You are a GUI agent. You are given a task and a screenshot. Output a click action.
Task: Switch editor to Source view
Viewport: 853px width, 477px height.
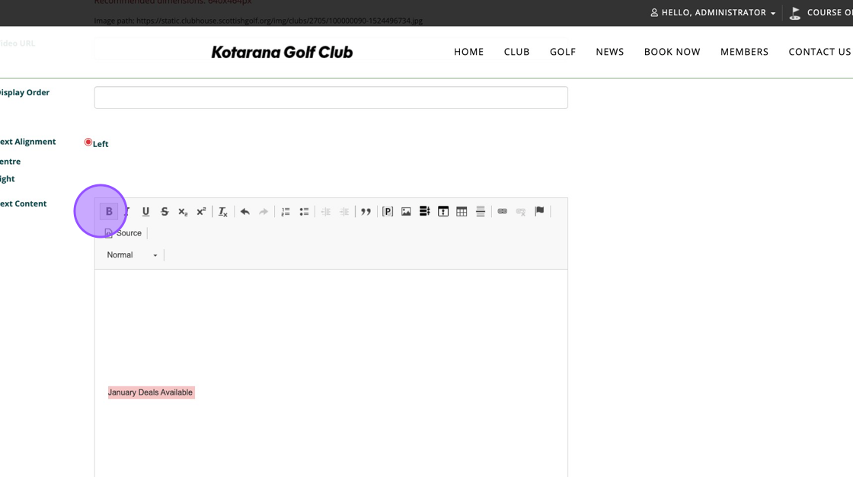click(x=123, y=233)
